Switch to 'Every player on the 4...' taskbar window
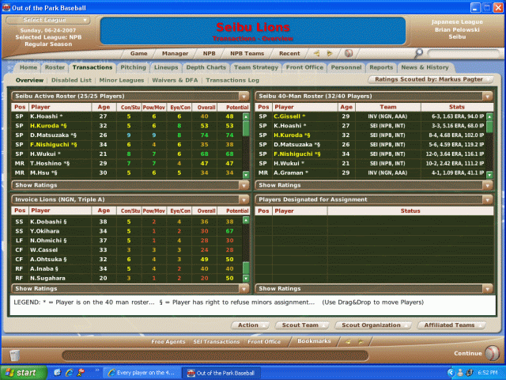This screenshot has height=380, width=506. [142, 373]
